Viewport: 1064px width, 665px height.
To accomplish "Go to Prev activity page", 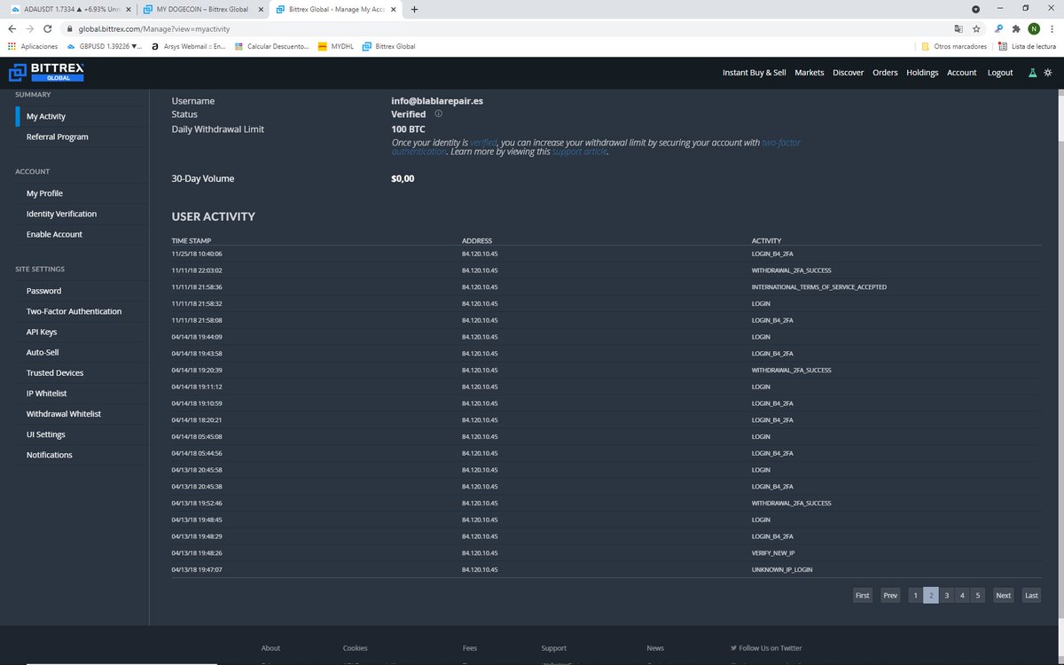I will 890,596.
